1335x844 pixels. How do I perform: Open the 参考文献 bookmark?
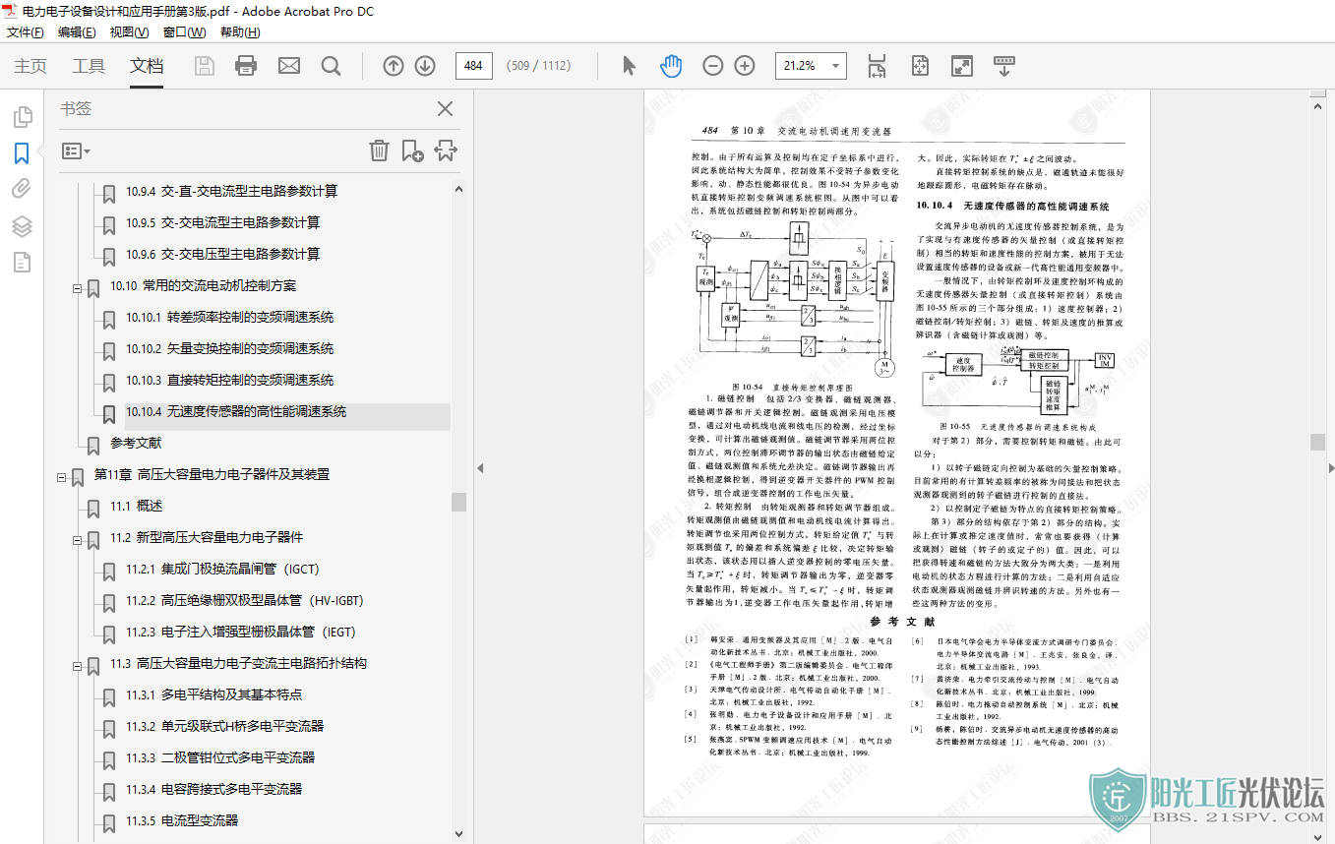pyautogui.click(x=136, y=443)
